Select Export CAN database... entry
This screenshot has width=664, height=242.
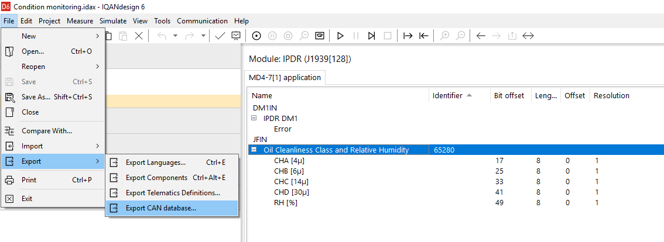[x=172, y=208]
